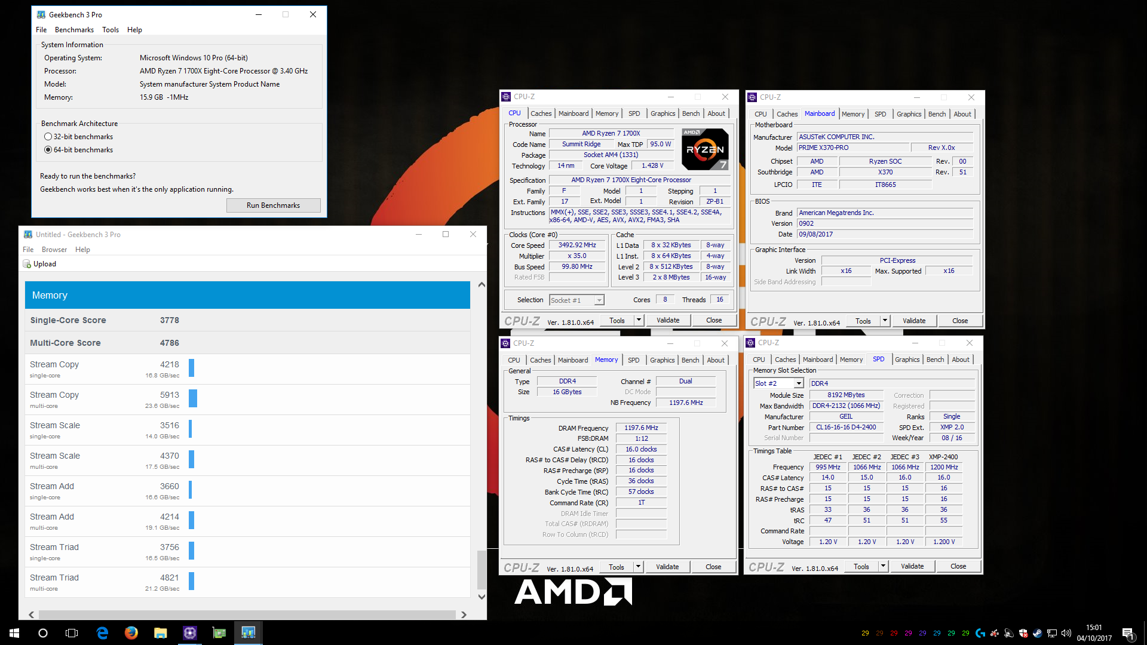Click the Part Number CL16-16-16 D4-2400 field
The width and height of the screenshot is (1147, 645).
846,428
